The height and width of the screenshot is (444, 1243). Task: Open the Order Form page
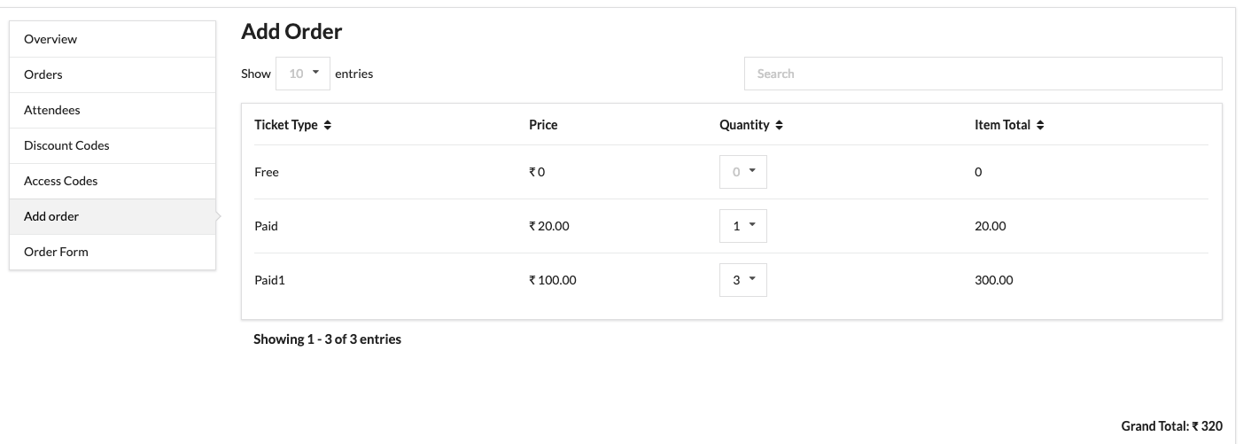point(56,252)
